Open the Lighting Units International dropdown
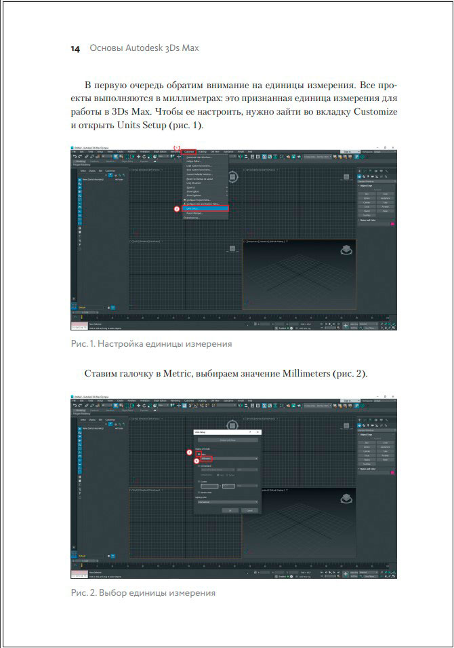 (228, 502)
